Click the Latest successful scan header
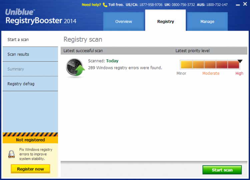250x180 pixels. tap(83, 51)
